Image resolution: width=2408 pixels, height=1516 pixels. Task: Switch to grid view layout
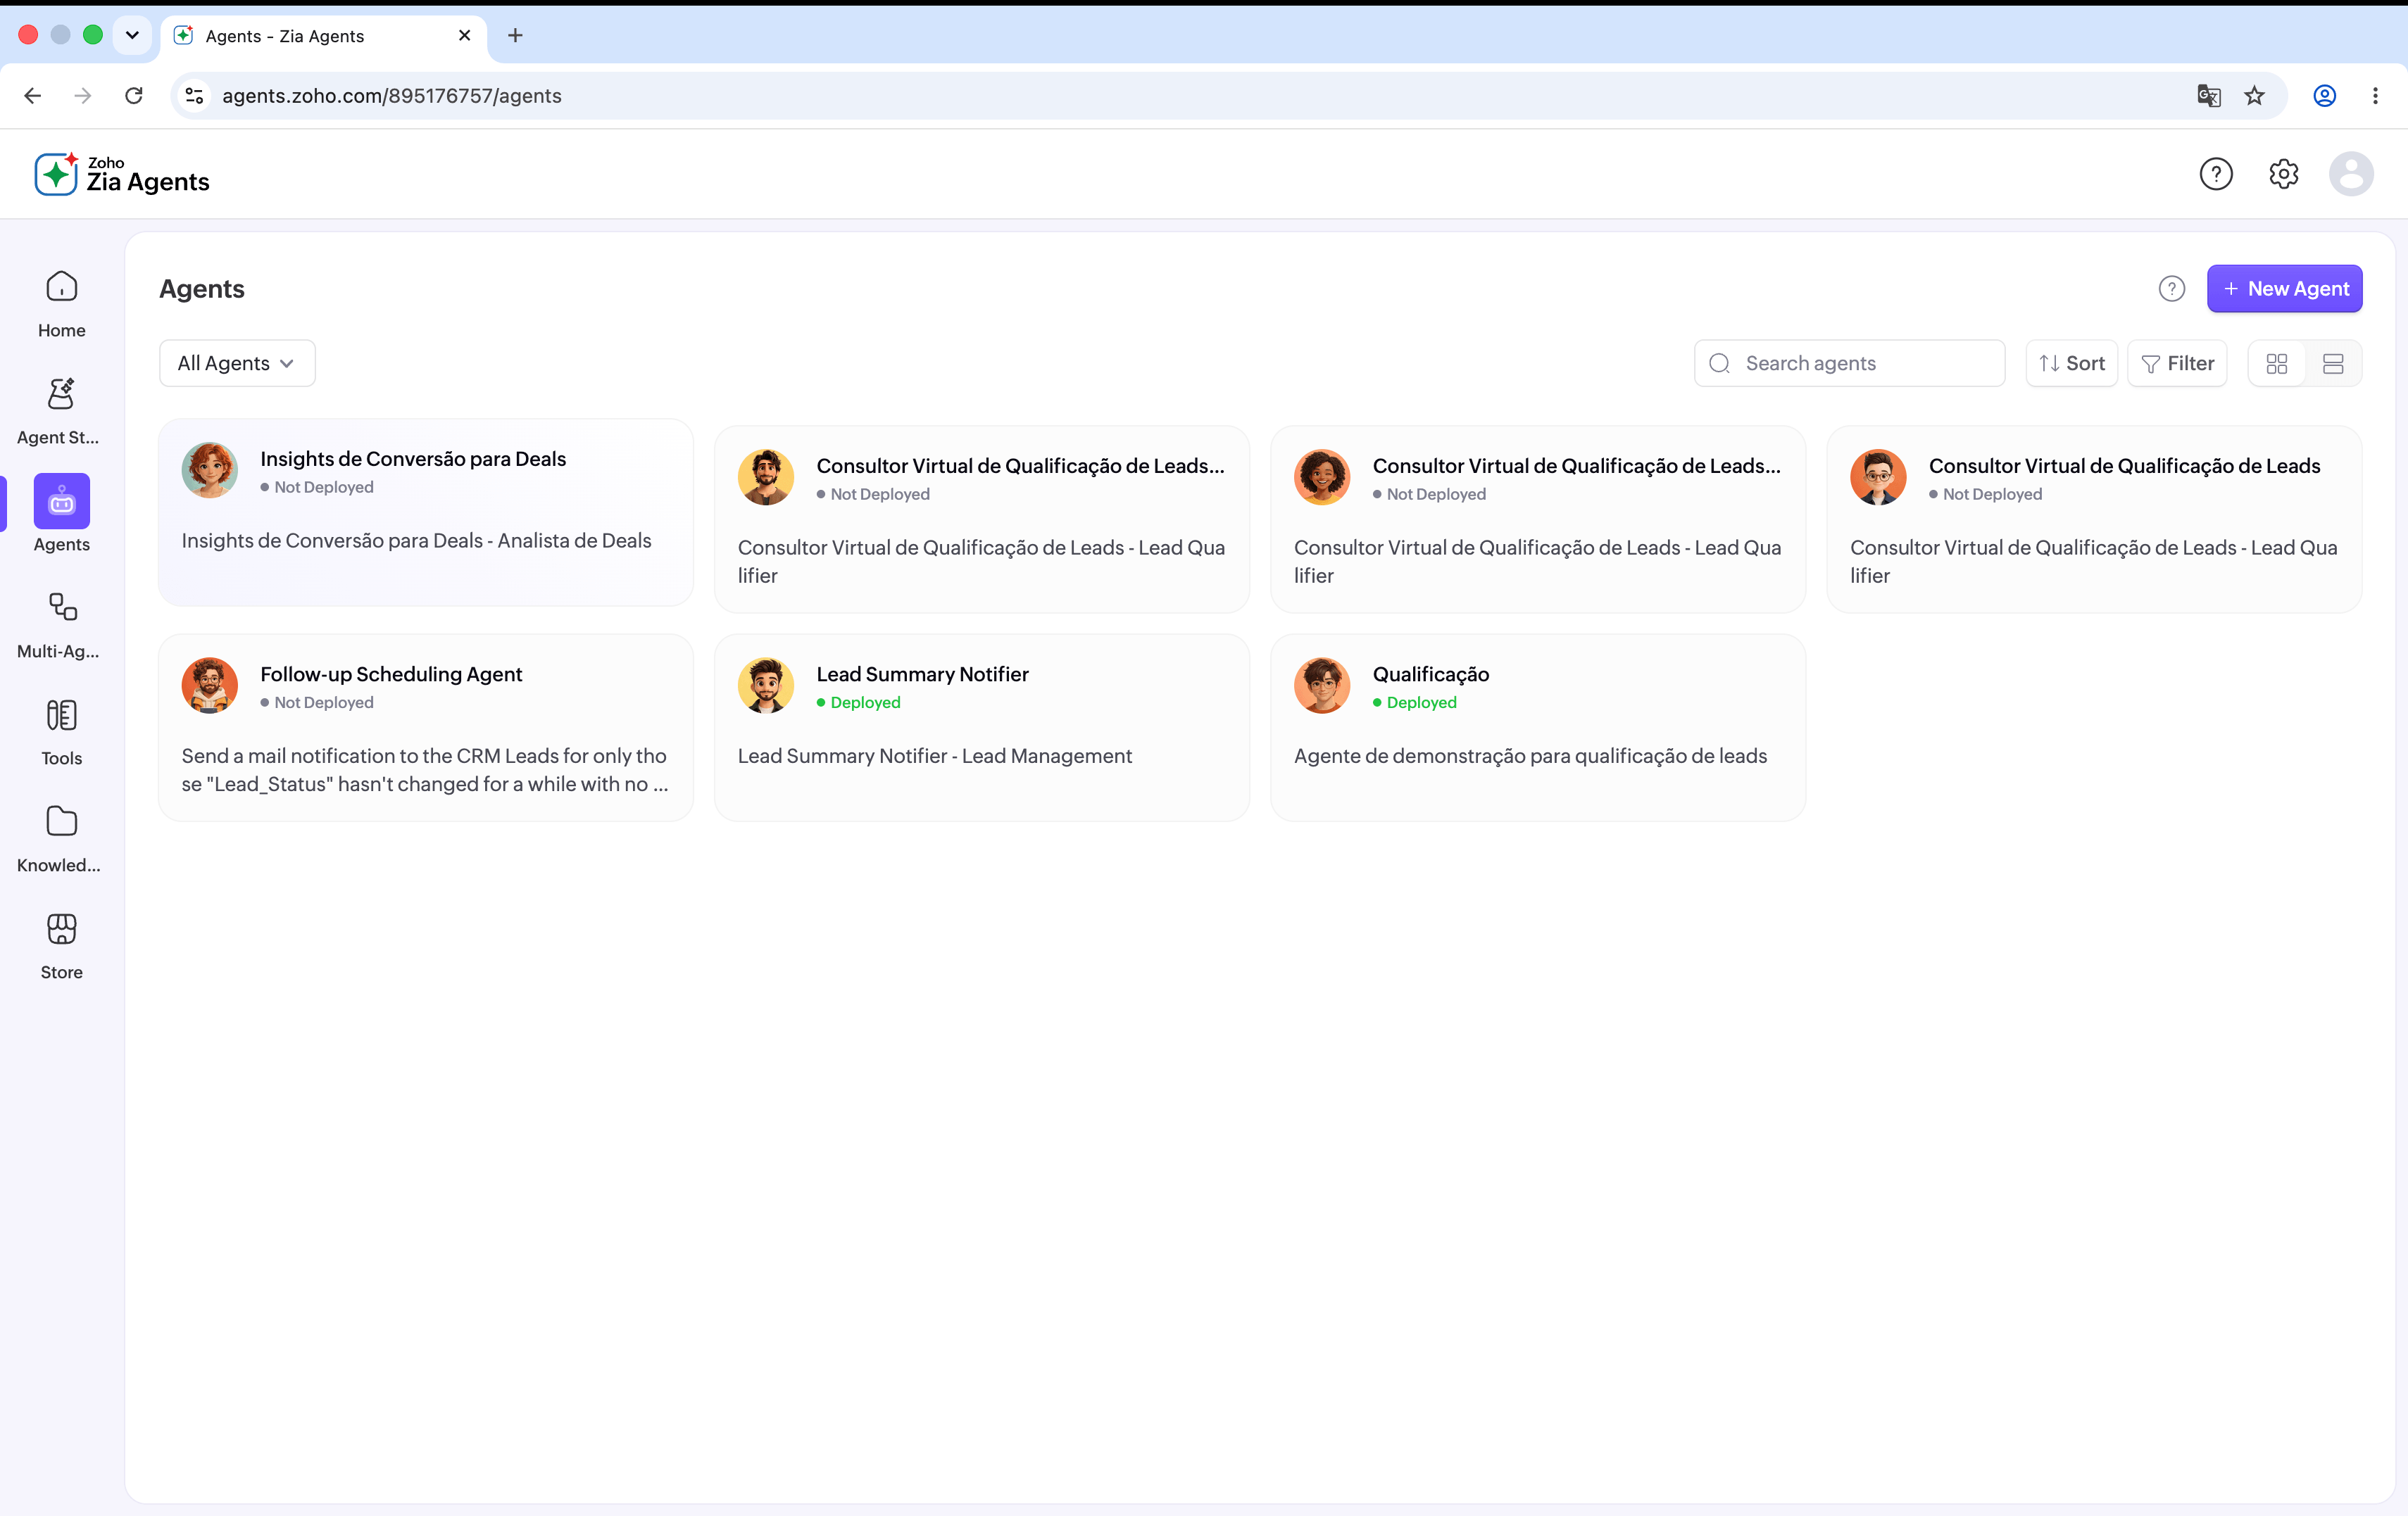(2276, 364)
